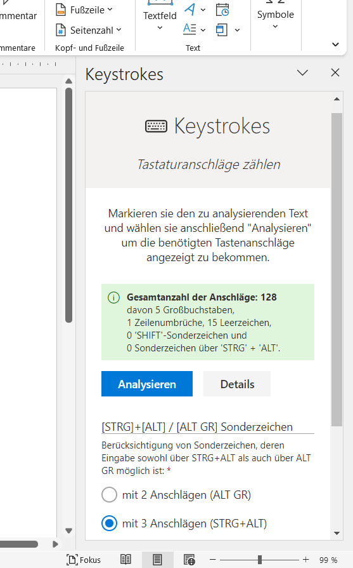
Task: Collapse the ribbon with the chevron
Action: point(335,44)
